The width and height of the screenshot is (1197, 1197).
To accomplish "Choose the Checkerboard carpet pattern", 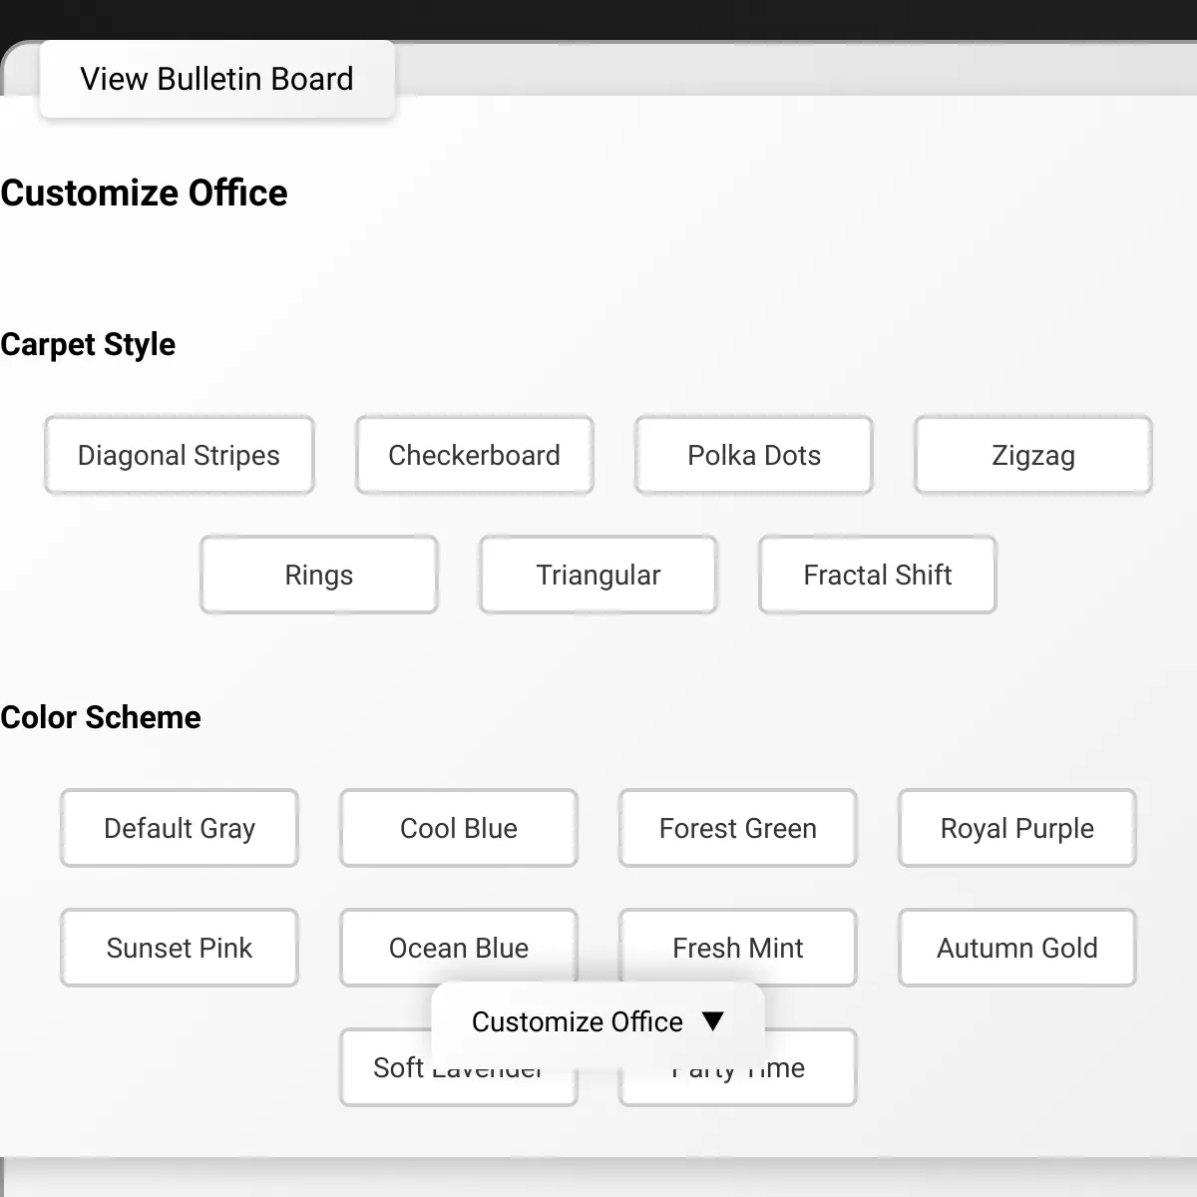I will tap(474, 455).
